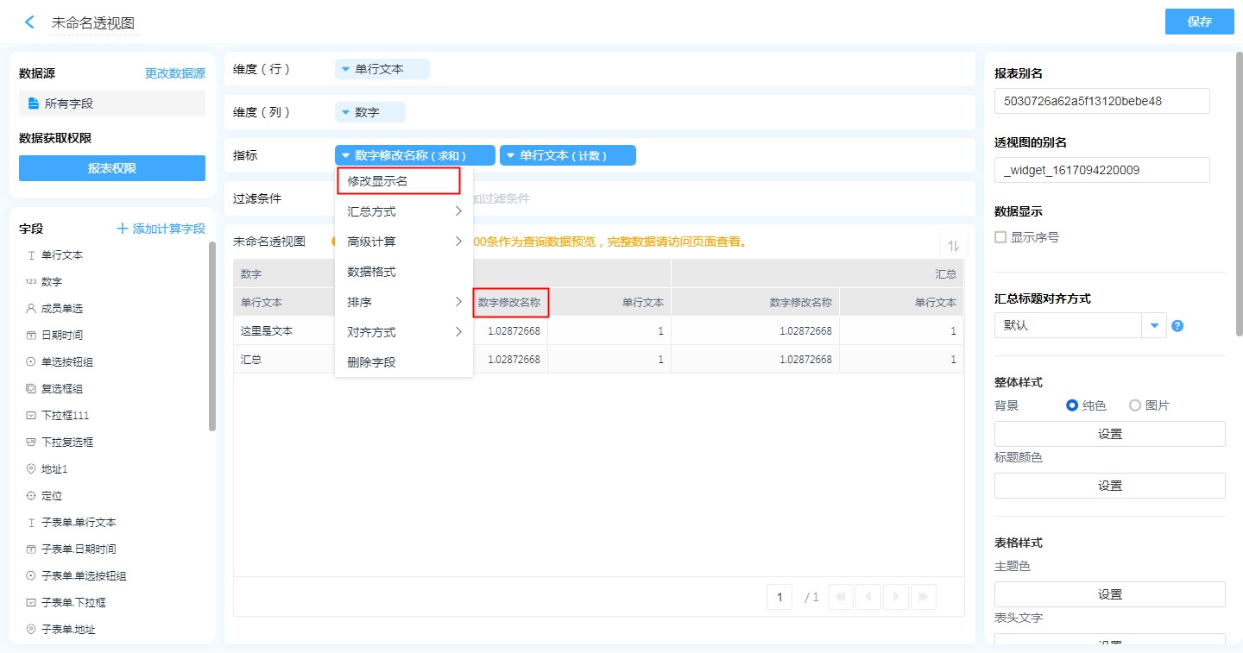Click the 保存 button
This screenshot has width=1243, height=653.
(1199, 22)
